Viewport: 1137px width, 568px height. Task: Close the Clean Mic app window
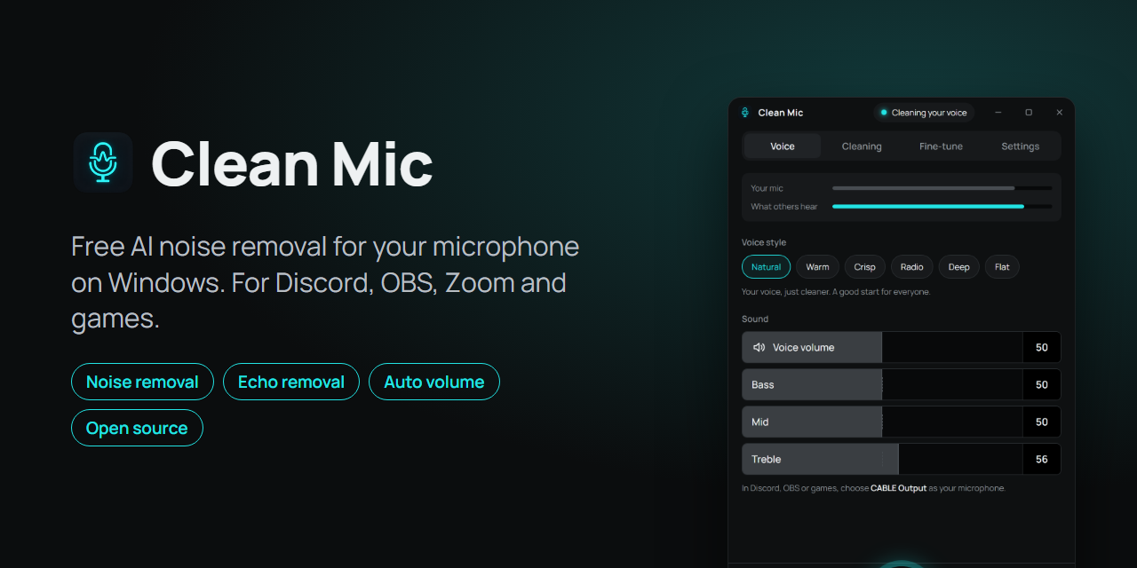[x=1059, y=113]
